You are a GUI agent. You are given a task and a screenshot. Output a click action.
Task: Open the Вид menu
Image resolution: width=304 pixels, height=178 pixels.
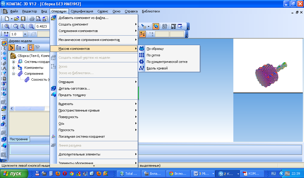[44, 11]
